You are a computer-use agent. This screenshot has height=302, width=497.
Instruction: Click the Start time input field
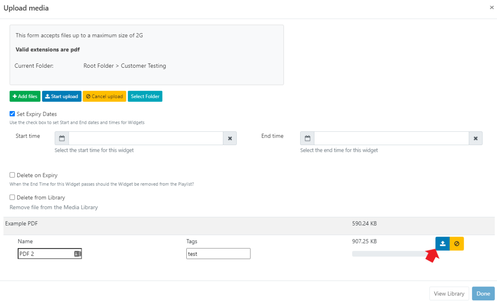(x=145, y=138)
